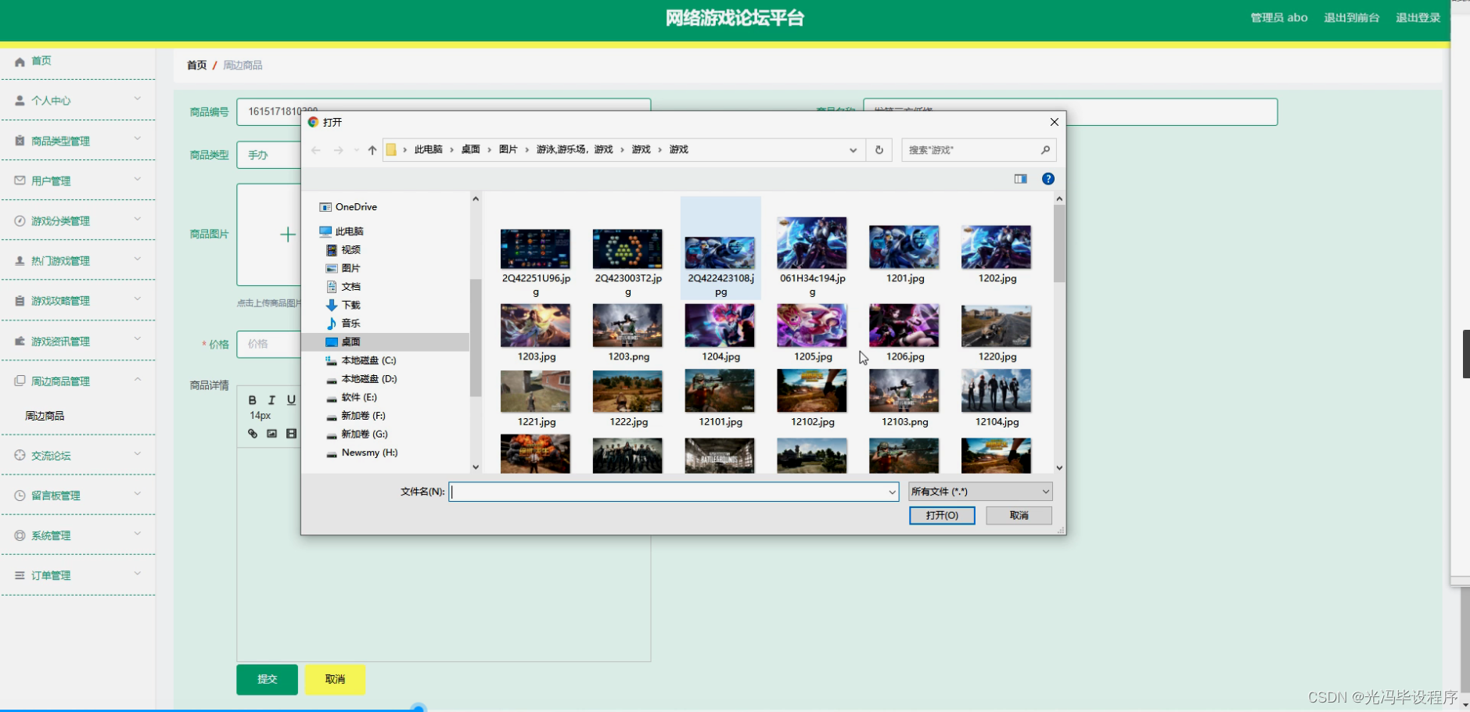Expand 热门游戏管理 sidebar menu
Viewport: 1470px width, 712px height.
pyautogui.click(x=78, y=260)
